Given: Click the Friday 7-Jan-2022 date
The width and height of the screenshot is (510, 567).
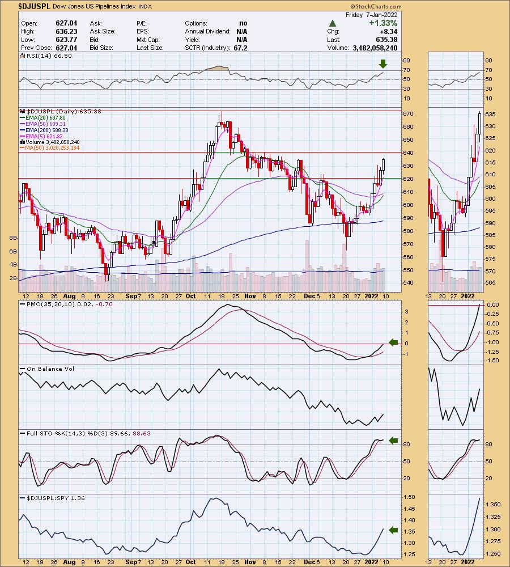Looking at the screenshot, I should pyautogui.click(x=372, y=15).
